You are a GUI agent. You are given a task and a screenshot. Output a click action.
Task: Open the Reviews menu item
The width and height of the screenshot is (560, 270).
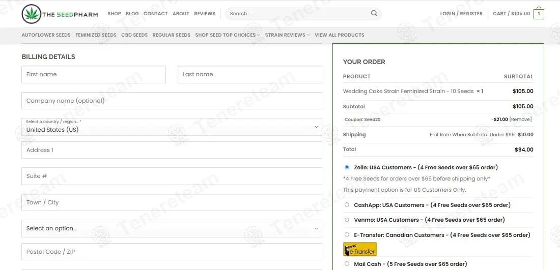coord(205,14)
